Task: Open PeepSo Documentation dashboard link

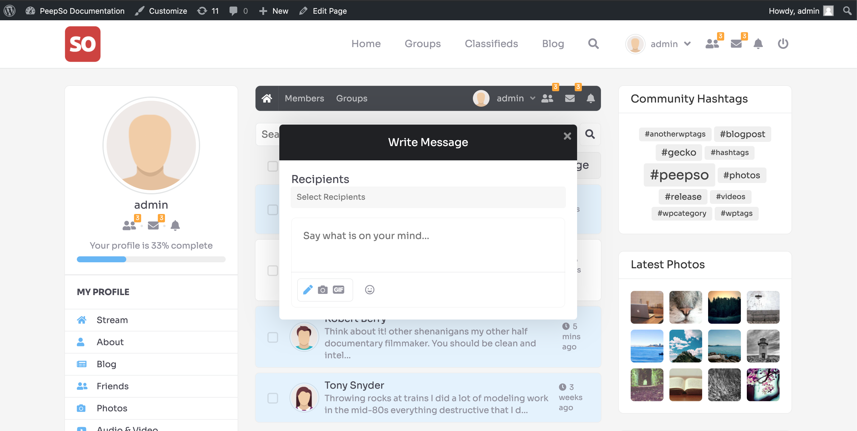Action: click(75, 11)
